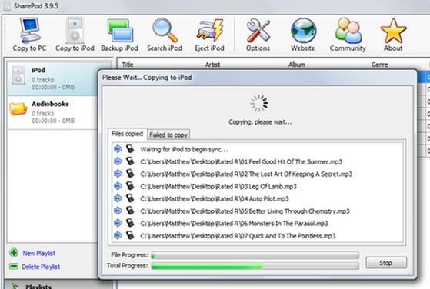Click blue arrow icon beside 'Waiting for iPod' row
Image resolution: width=430 pixels, height=289 pixels.
click(x=118, y=149)
